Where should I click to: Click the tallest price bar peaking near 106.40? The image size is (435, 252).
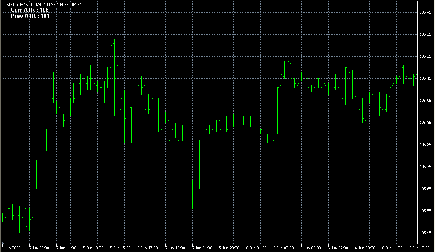111,49
